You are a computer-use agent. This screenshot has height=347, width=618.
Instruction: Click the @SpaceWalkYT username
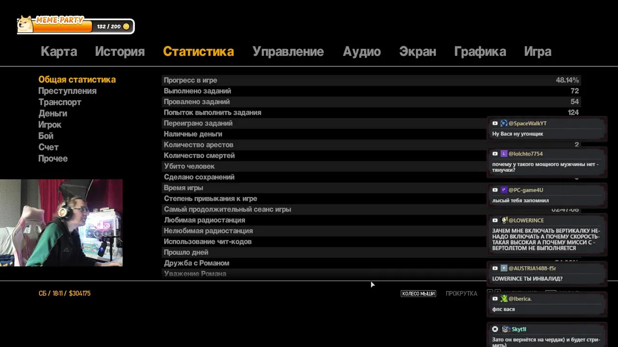pos(527,123)
